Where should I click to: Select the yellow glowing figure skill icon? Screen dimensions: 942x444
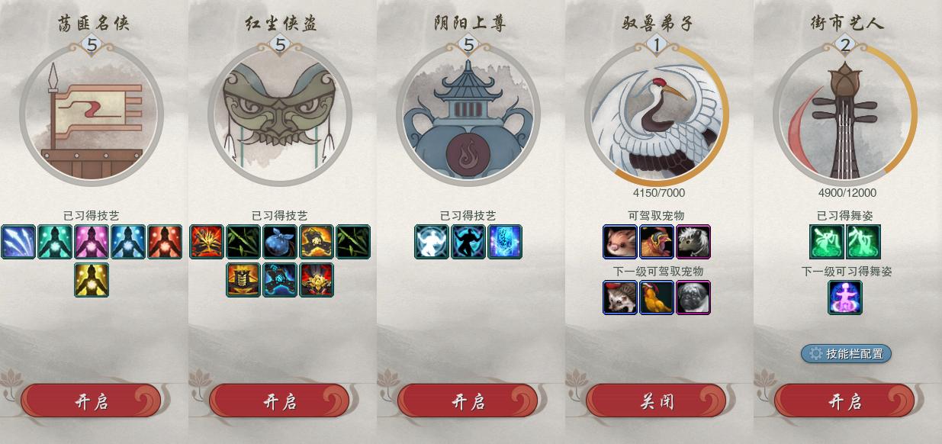click(92, 280)
